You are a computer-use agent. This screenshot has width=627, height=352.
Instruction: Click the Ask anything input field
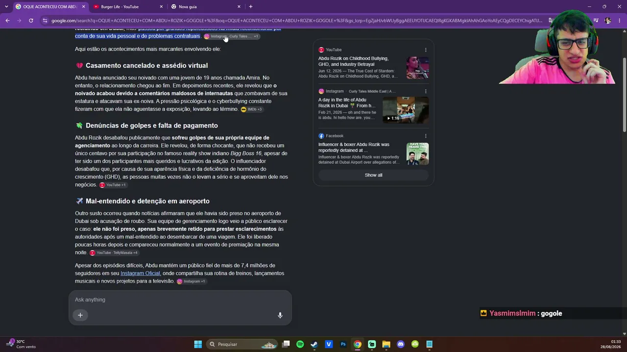(180, 300)
